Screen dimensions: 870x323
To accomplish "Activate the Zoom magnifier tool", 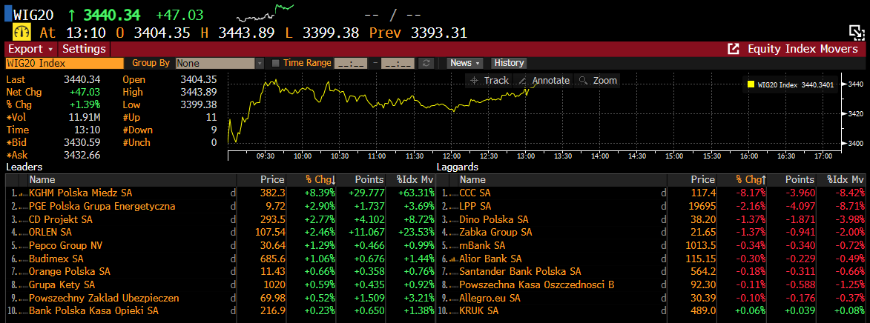I will tap(598, 80).
